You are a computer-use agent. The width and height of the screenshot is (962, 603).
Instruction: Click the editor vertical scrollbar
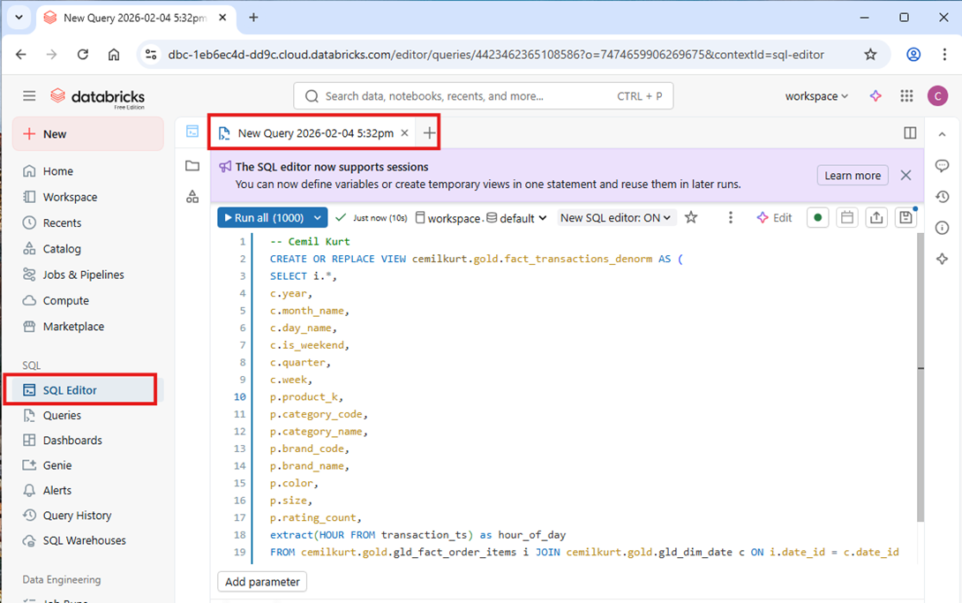(x=921, y=377)
